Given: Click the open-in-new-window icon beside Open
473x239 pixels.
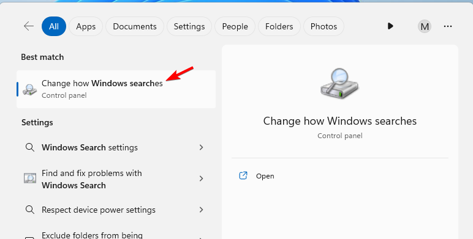Looking at the screenshot, I should (x=243, y=175).
